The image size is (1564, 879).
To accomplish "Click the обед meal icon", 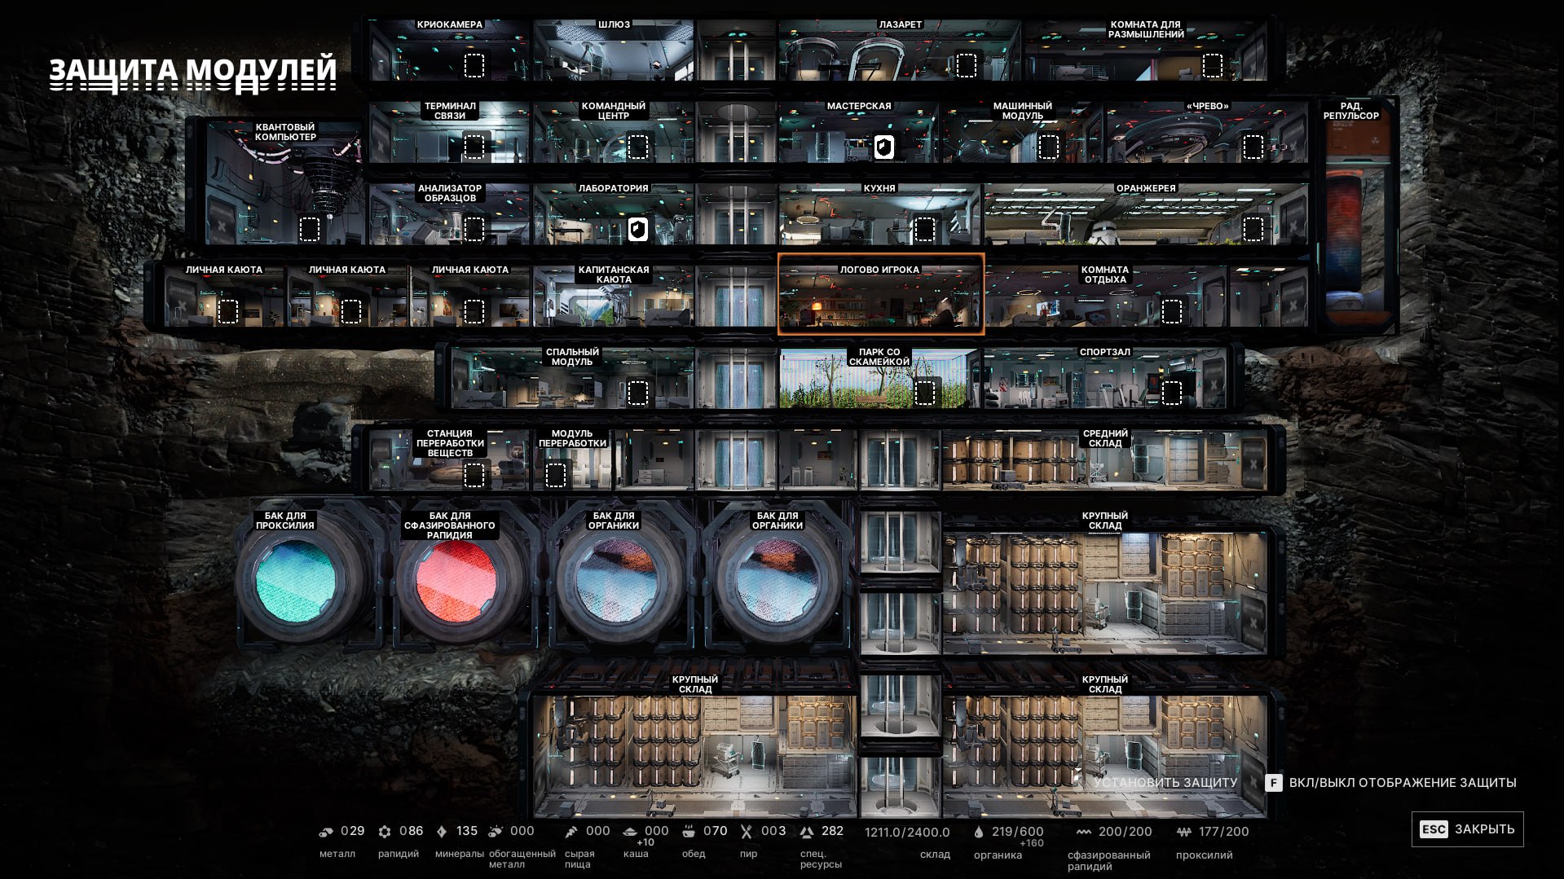I will point(689,832).
